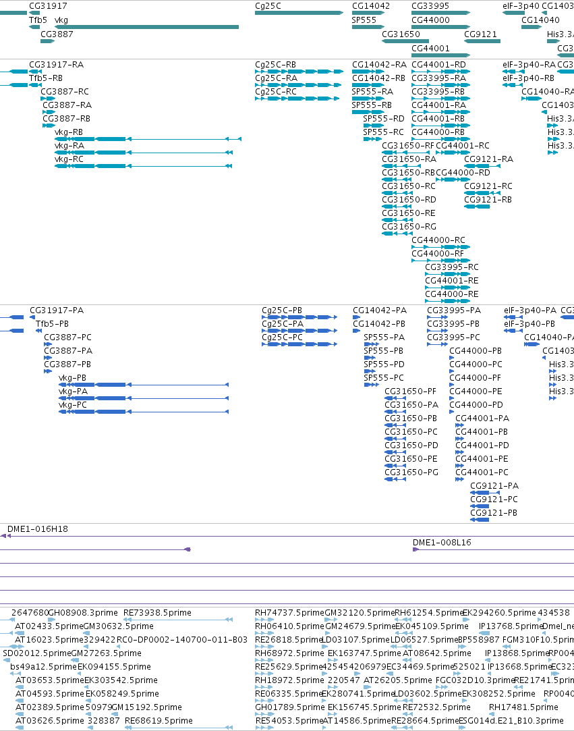
Task: Click protein CG44001-PC
Action: 482,472
